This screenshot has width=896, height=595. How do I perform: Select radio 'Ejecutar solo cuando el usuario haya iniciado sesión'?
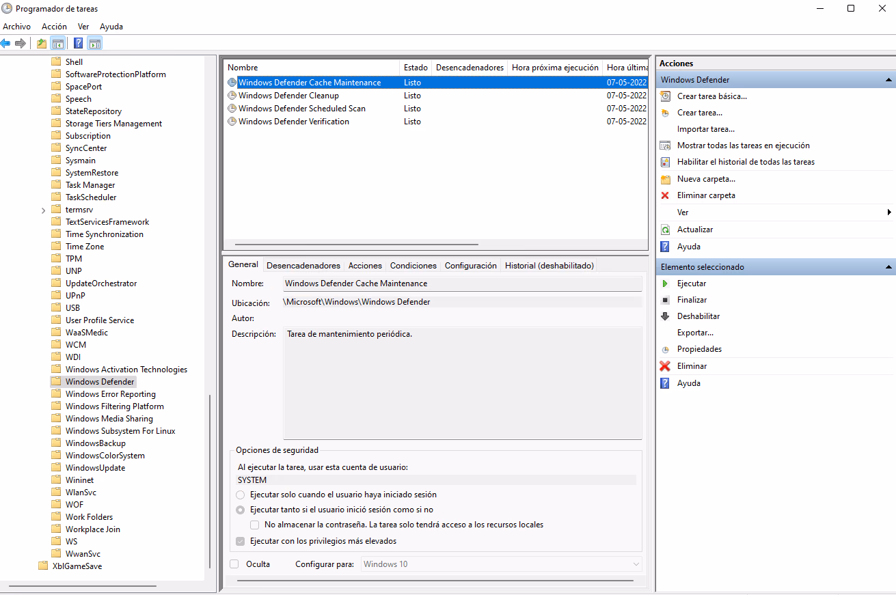coord(240,495)
